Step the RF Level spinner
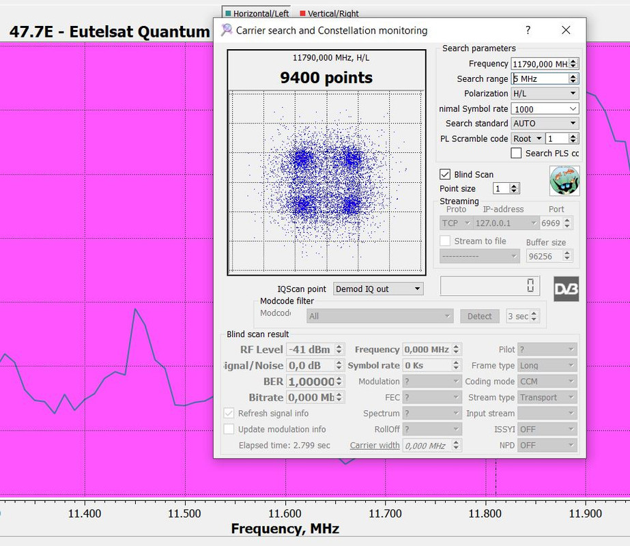Image resolution: width=630 pixels, height=546 pixels. click(x=339, y=349)
